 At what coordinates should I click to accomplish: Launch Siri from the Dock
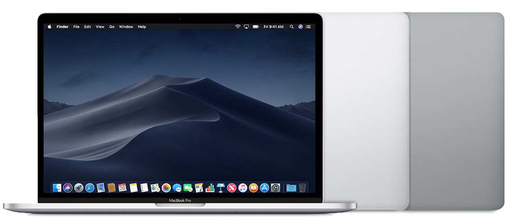click(x=68, y=188)
